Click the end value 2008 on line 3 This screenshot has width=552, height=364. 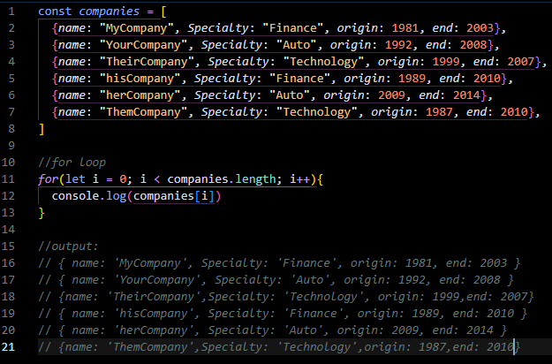(473, 45)
